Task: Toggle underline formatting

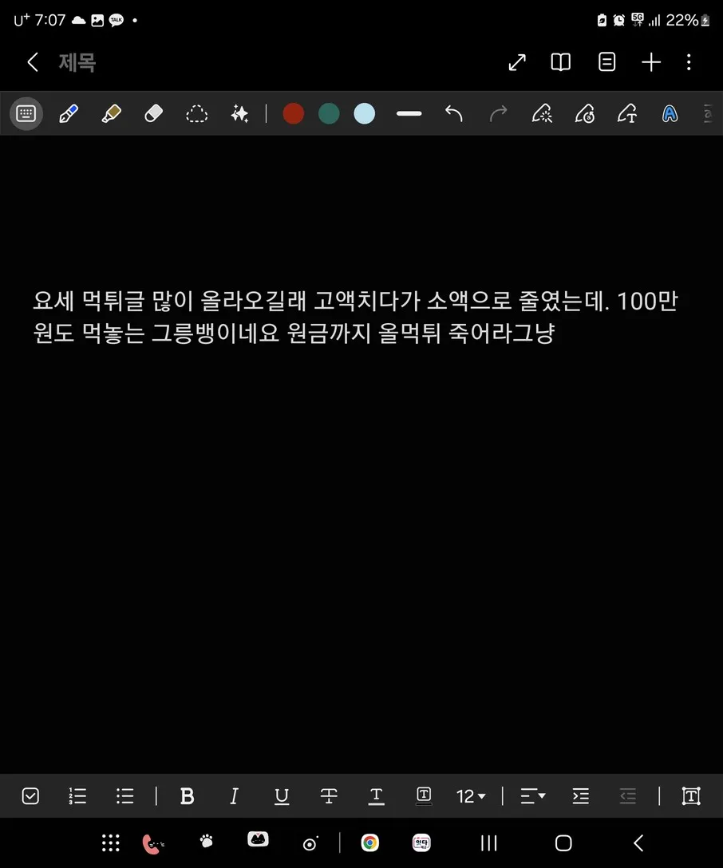Action: pos(281,796)
